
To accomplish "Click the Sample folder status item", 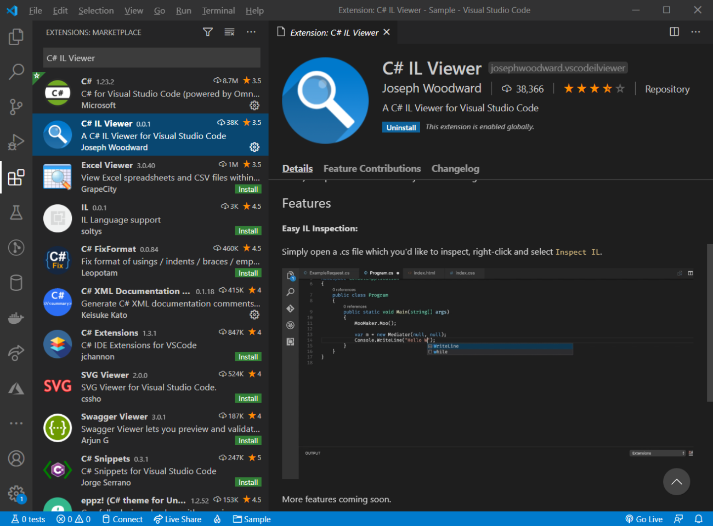I will coord(252,519).
